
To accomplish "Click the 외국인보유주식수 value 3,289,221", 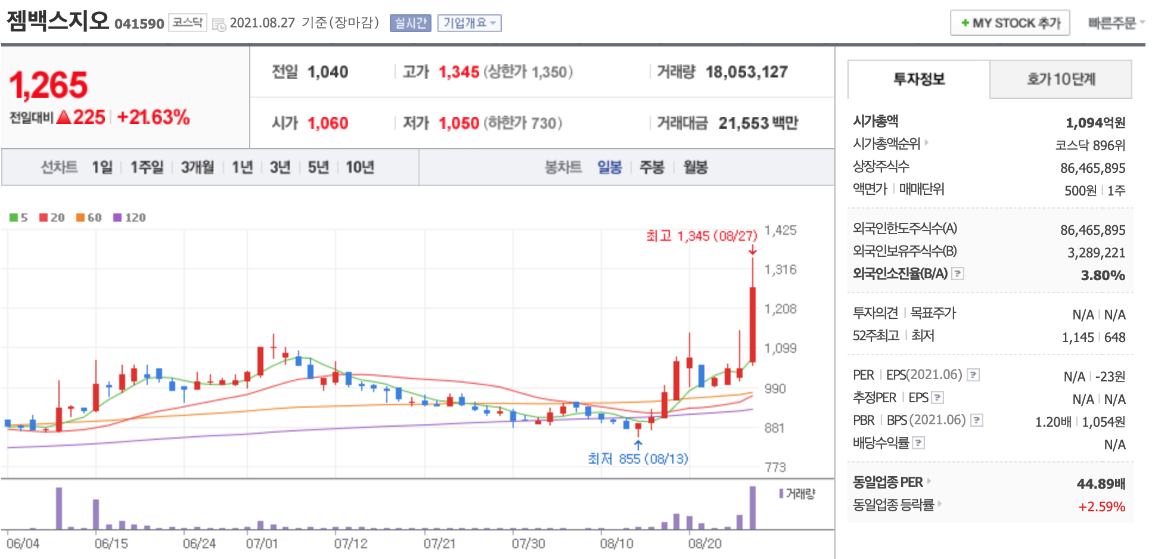I will click(1096, 253).
